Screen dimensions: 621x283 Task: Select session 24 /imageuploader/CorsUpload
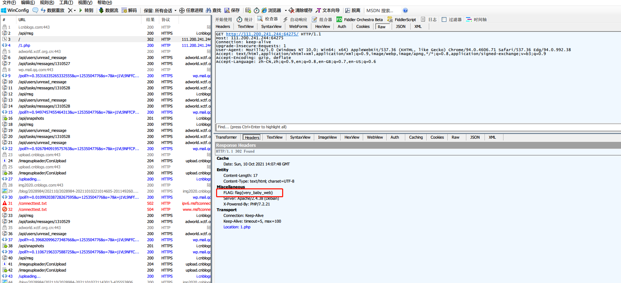tap(106, 161)
